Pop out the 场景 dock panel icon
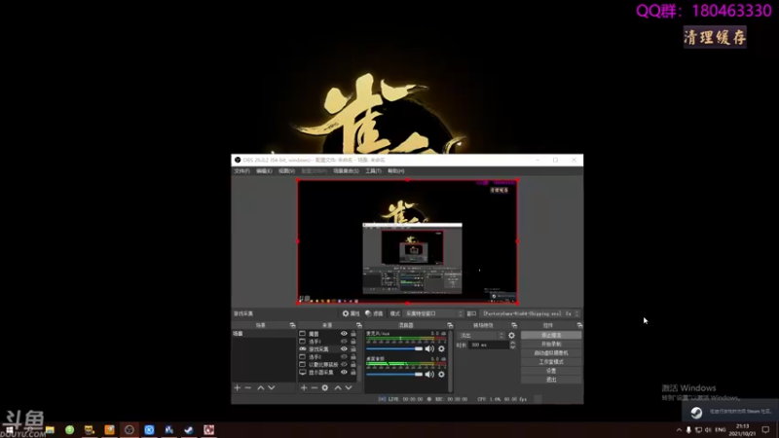This screenshot has width=779, height=438. pos(292,325)
